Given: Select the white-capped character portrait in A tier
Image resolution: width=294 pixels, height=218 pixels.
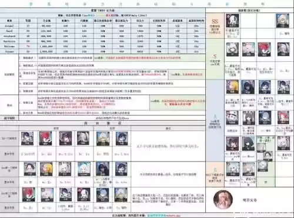Looking at the screenshot, I should (232, 118).
